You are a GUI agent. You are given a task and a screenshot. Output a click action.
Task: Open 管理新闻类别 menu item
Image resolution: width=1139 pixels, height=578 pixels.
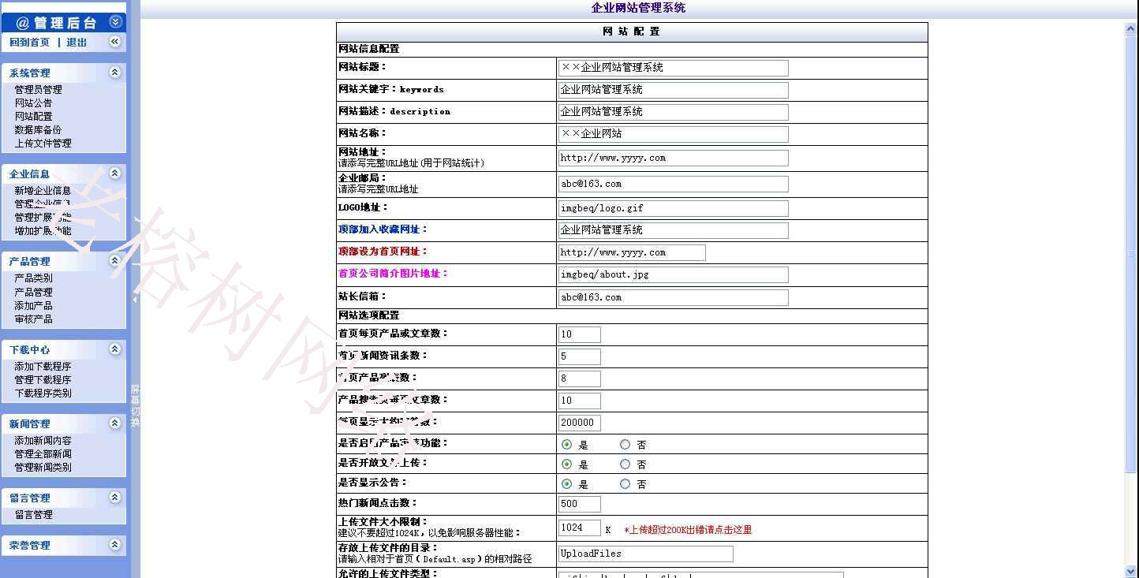point(43,468)
